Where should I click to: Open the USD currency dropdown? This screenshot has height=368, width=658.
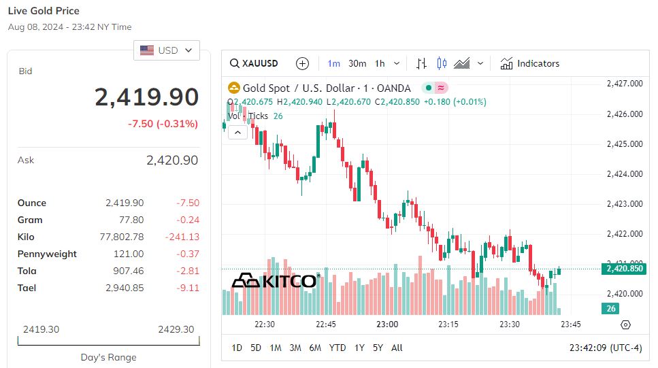[167, 50]
